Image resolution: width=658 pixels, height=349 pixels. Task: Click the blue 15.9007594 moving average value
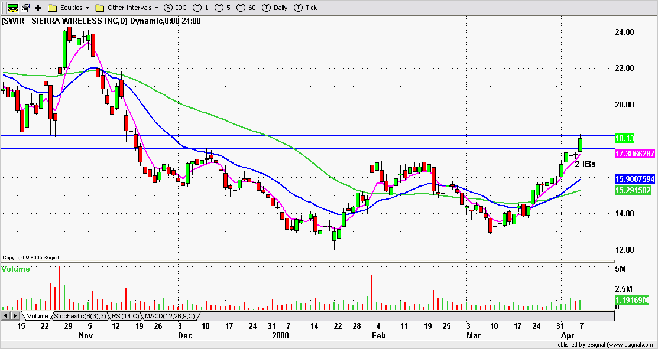point(635,180)
